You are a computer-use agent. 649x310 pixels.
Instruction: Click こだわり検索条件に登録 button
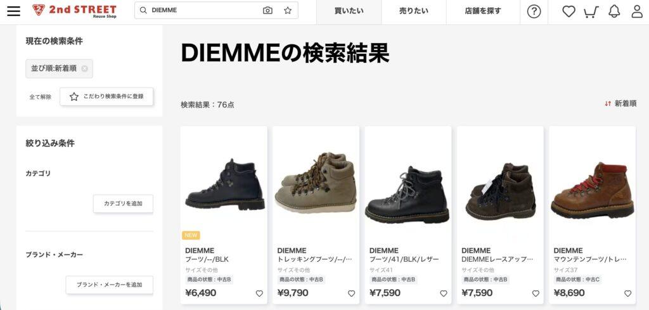[x=106, y=96]
